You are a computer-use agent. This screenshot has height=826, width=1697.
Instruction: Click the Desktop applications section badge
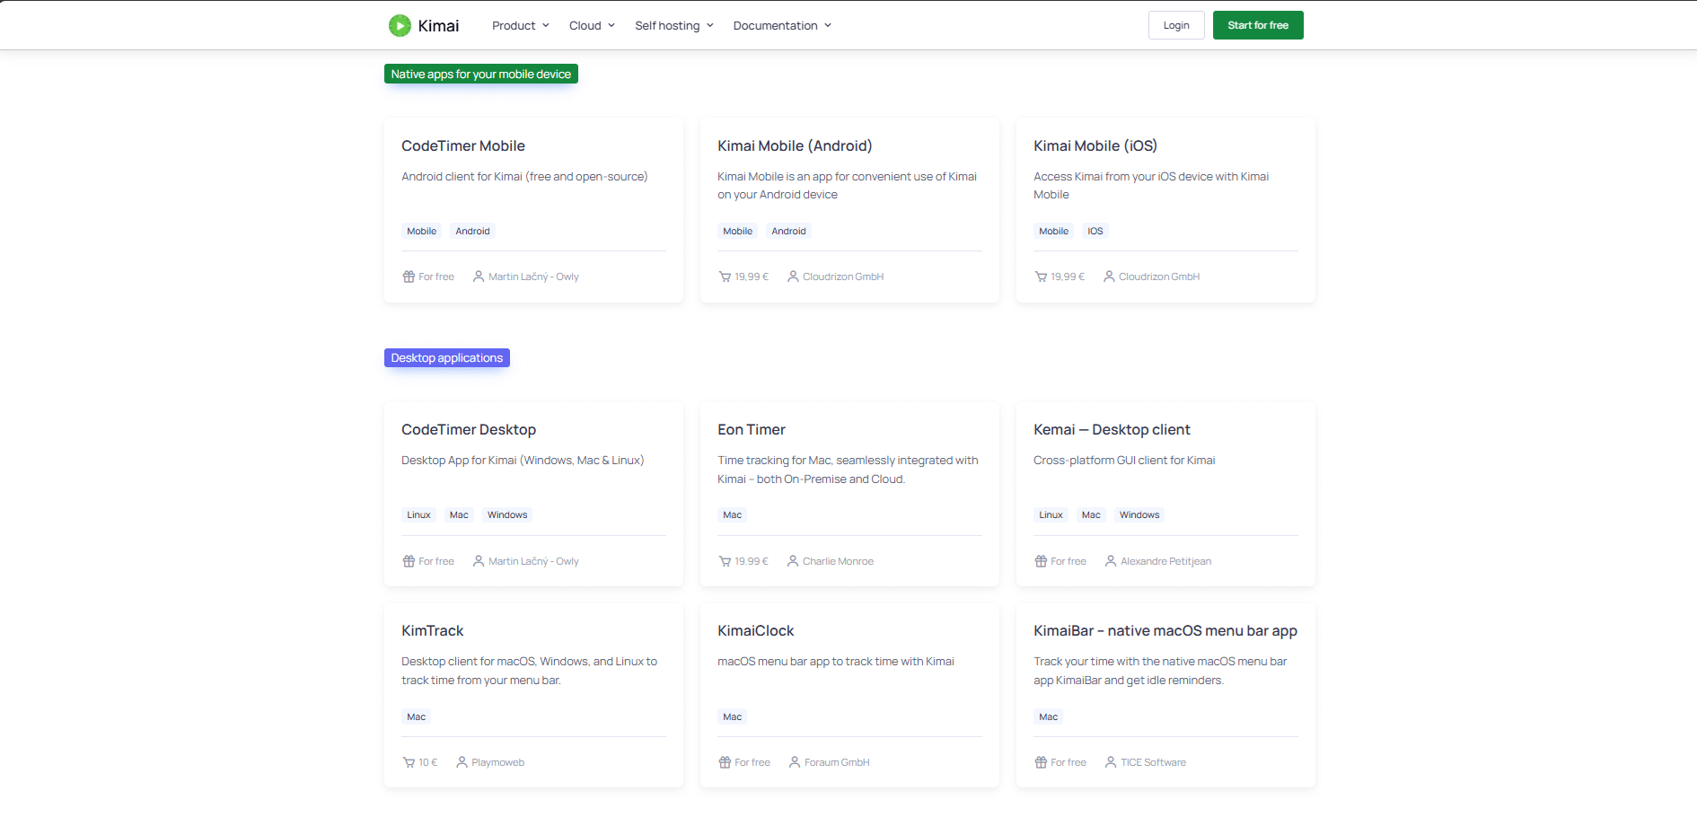(x=446, y=358)
